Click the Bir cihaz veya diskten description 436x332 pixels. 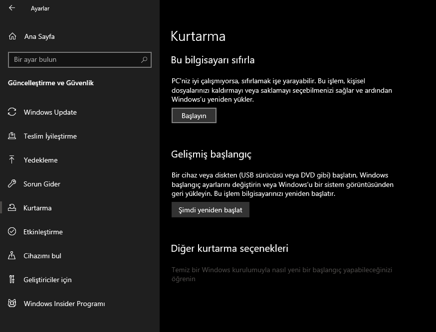(x=282, y=184)
